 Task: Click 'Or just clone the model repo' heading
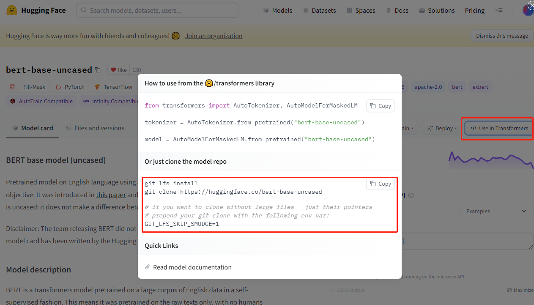point(186,162)
